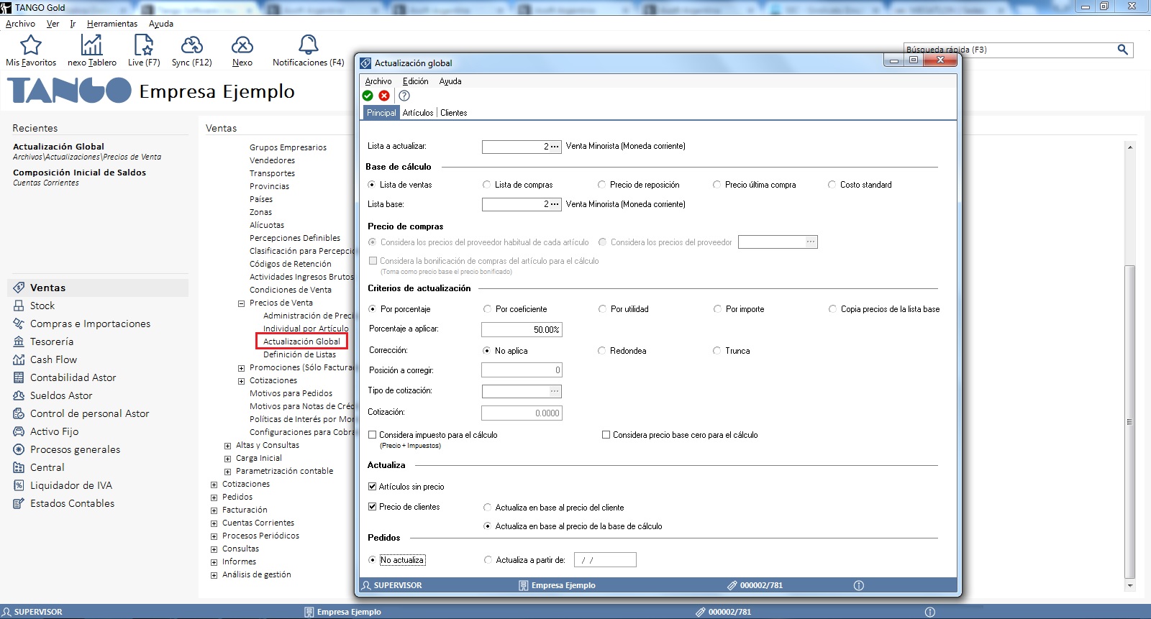Click the Live (F7) icon

pyautogui.click(x=144, y=46)
